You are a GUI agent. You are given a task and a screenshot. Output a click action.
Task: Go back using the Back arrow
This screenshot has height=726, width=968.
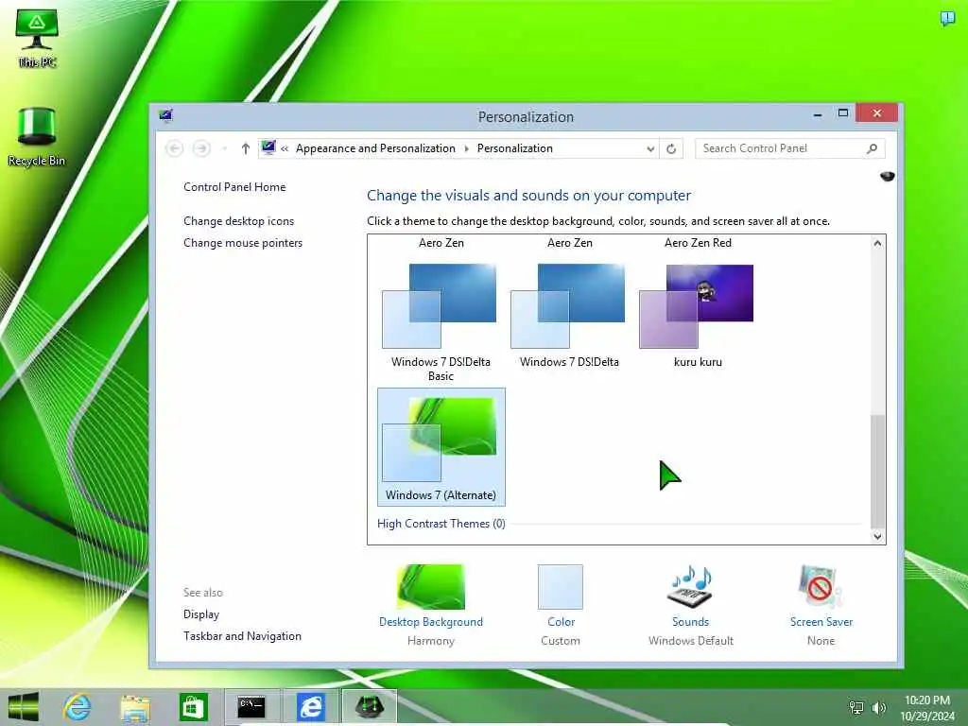coord(174,148)
